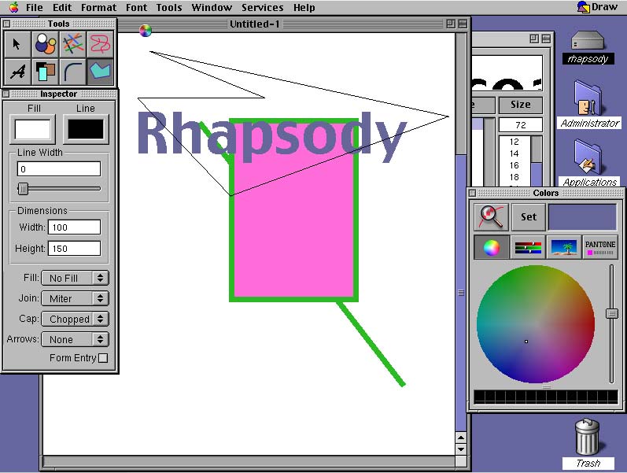
Task: Click scroll down arrow of Untitled-1 window
Action: pyautogui.click(x=461, y=449)
